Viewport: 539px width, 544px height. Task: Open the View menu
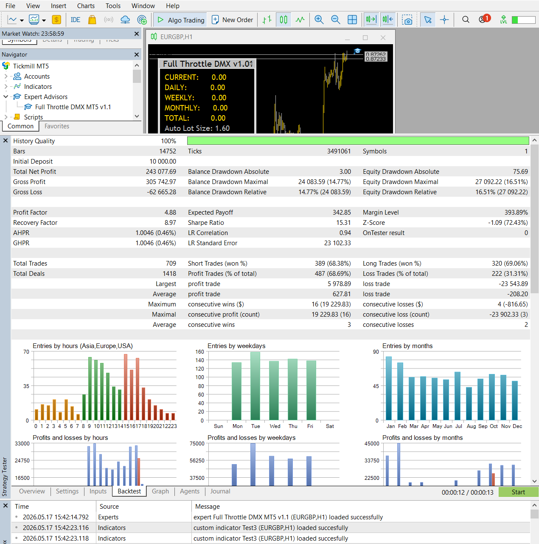[x=33, y=6]
